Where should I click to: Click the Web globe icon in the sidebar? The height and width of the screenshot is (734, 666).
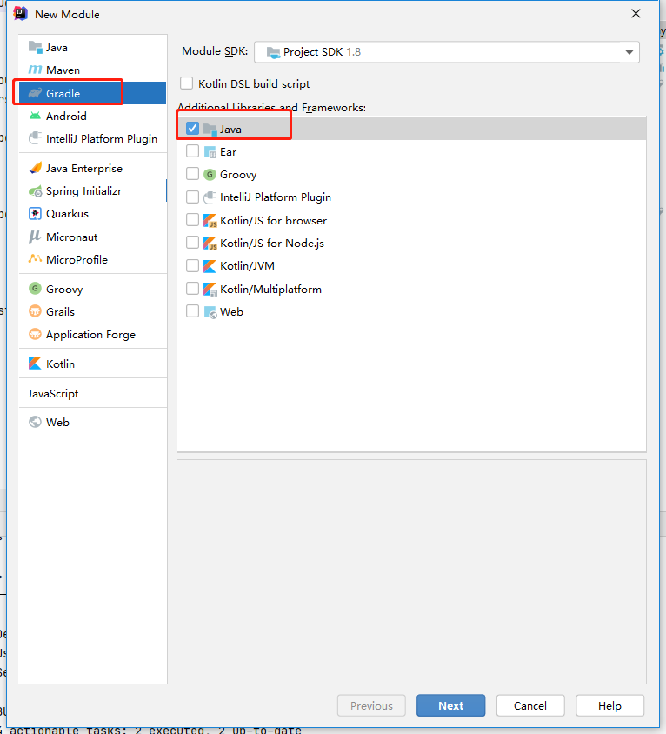click(35, 422)
